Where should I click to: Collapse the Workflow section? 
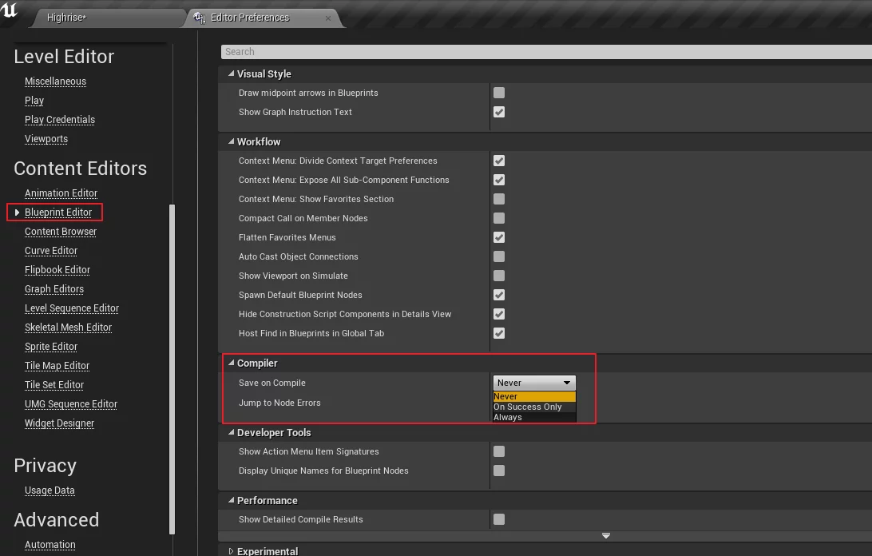(231, 142)
